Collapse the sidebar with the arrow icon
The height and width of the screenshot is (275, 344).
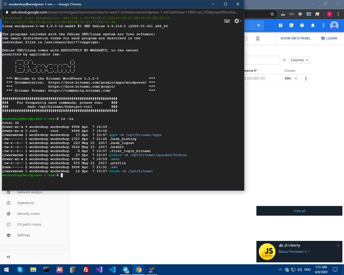pyautogui.click(x=8, y=257)
